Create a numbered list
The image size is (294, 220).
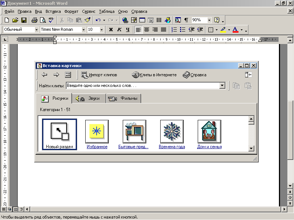(x=174, y=30)
